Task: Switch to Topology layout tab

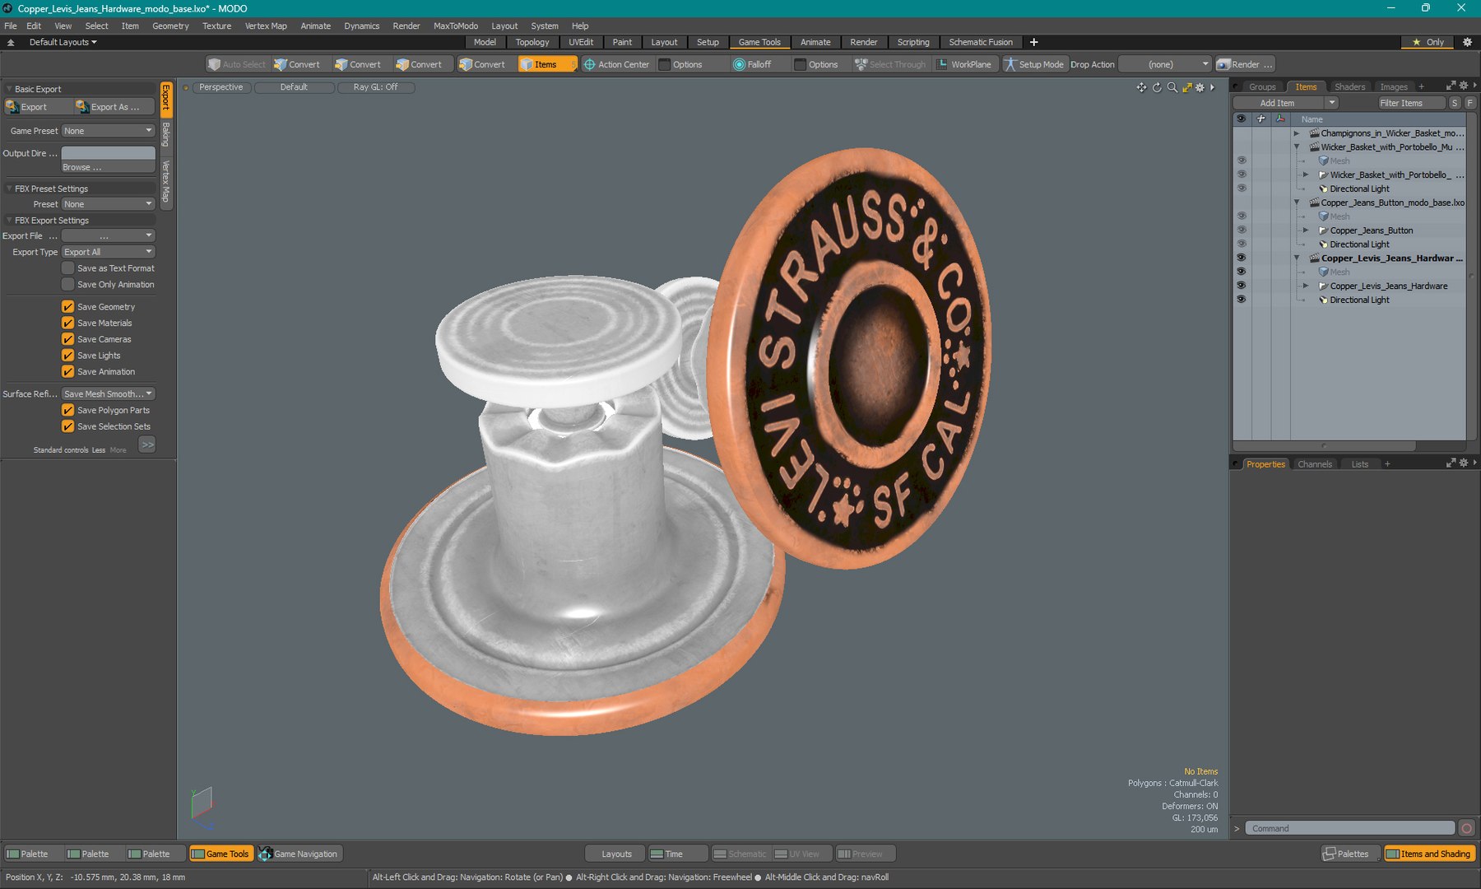Action: (x=532, y=42)
